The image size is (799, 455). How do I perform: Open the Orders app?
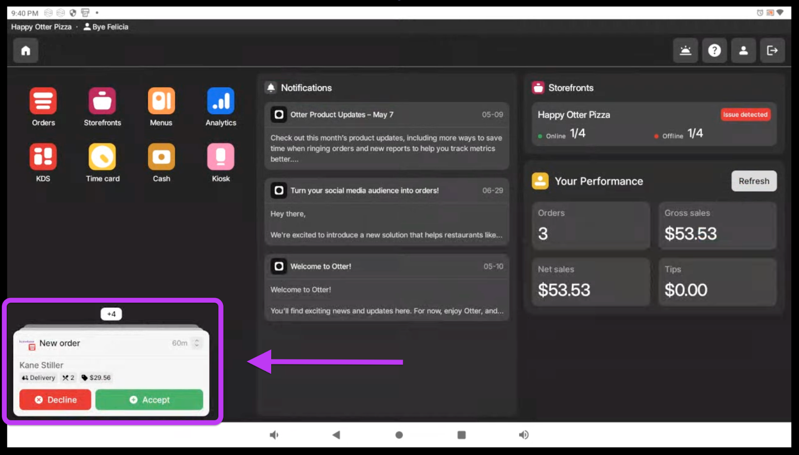(43, 101)
